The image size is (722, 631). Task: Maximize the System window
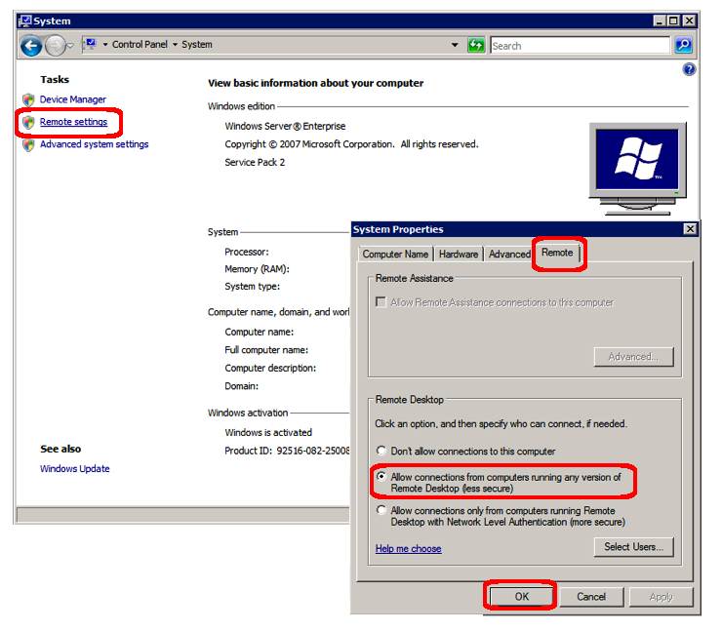(x=673, y=20)
